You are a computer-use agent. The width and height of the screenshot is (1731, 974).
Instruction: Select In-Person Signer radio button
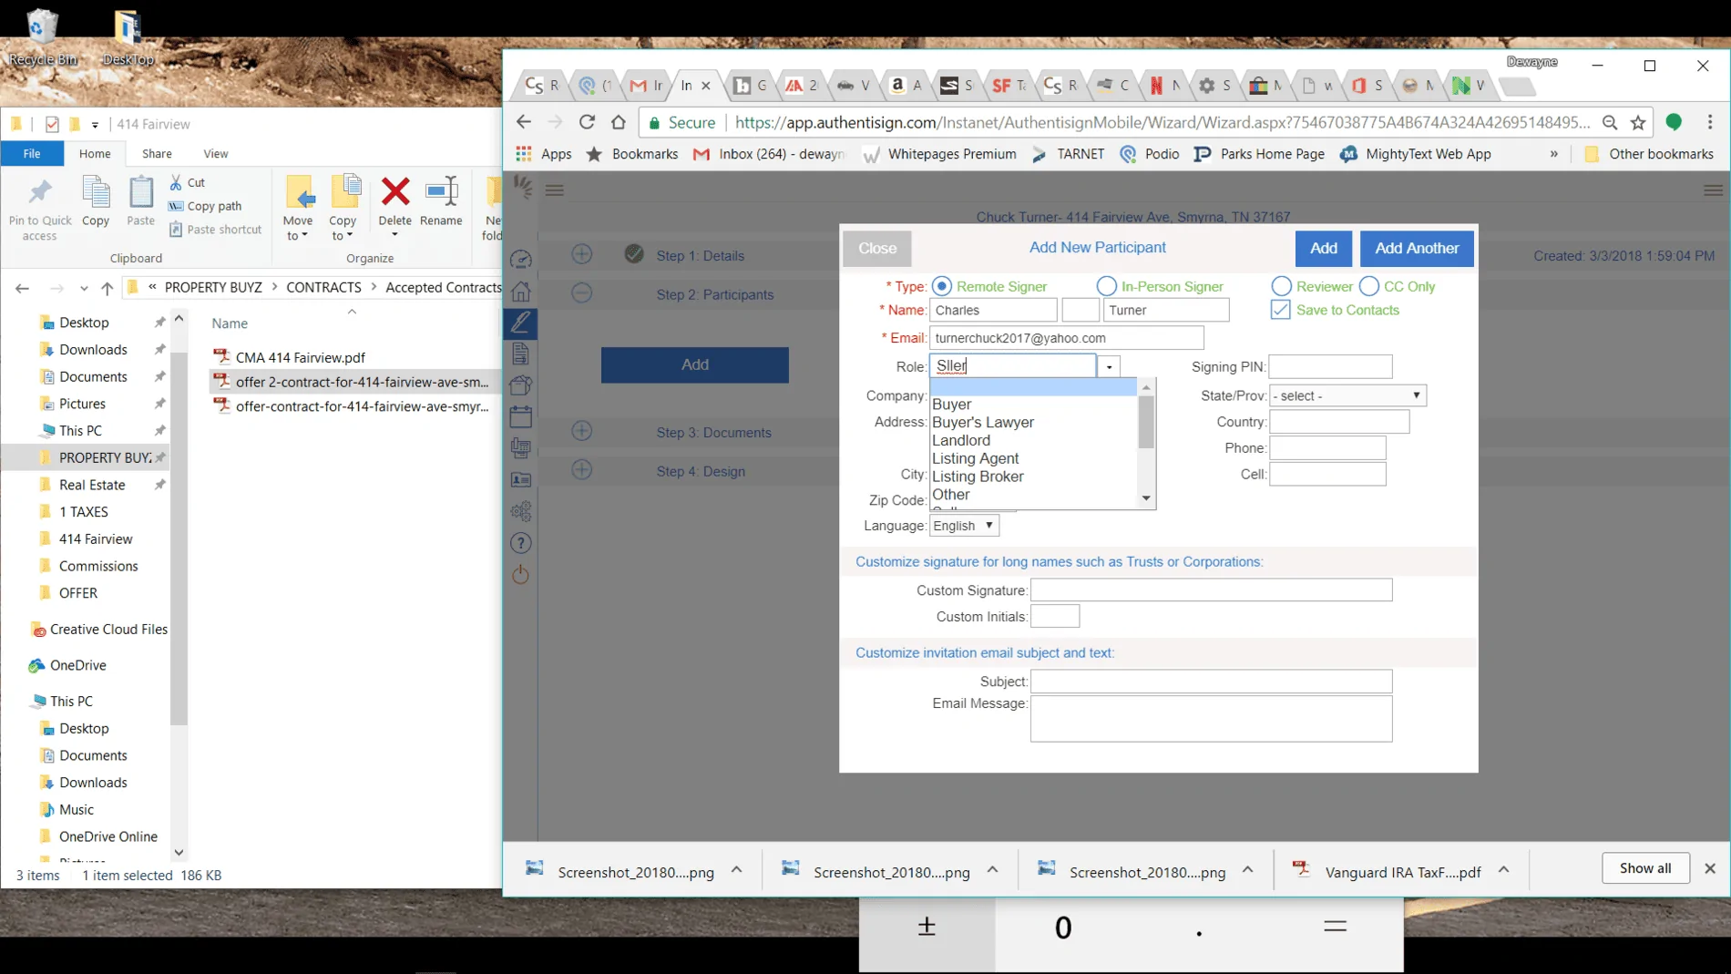click(1107, 286)
